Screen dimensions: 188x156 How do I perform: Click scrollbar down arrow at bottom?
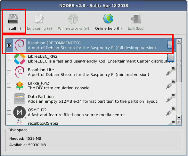tap(179, 122)
